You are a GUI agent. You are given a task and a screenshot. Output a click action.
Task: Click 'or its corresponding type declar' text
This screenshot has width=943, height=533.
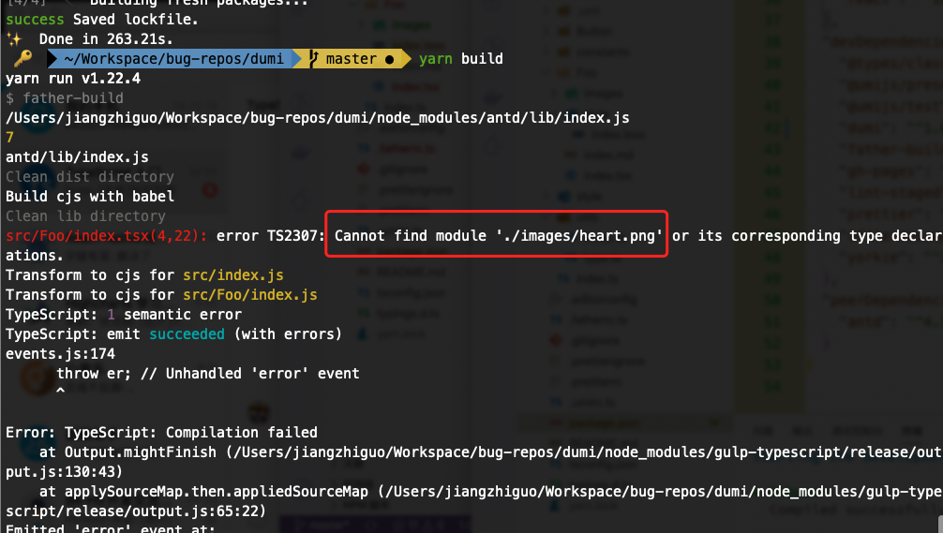(x=807, y=235)
